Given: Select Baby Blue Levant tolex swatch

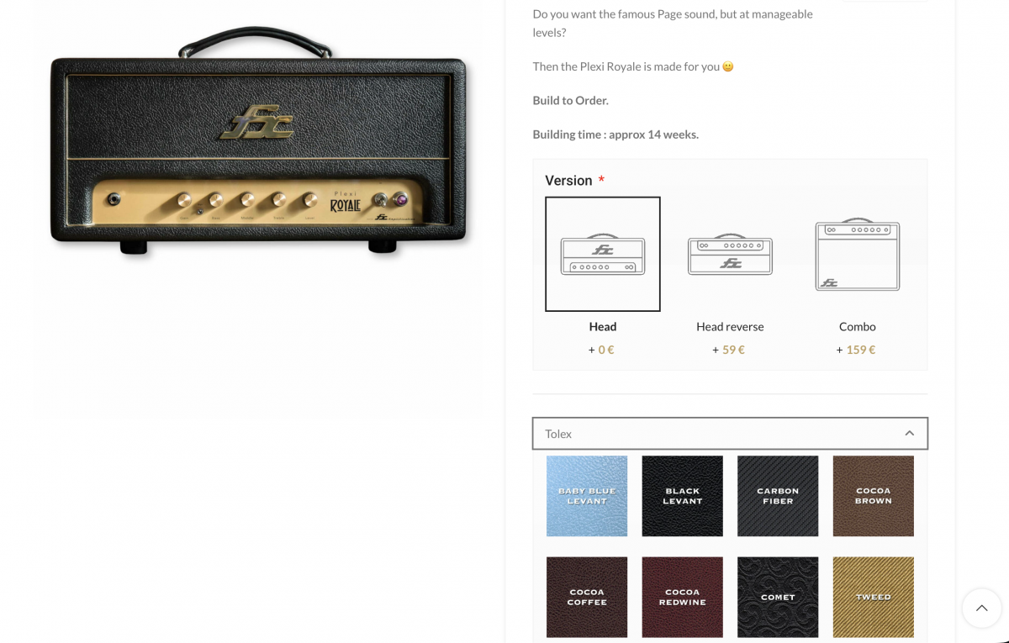Looking at the screenshot, I should 587,496.
